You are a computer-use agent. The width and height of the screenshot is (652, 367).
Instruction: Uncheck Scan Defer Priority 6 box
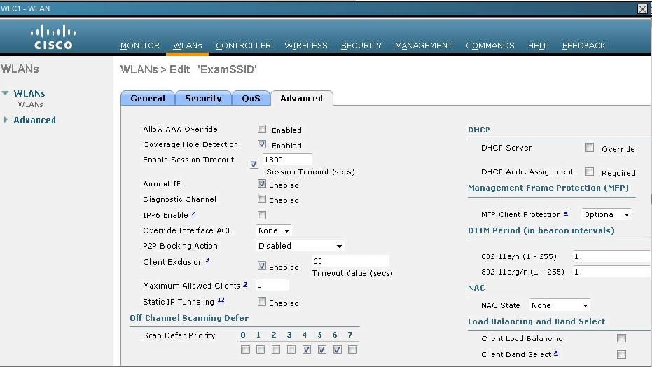(x=338, y=349)
